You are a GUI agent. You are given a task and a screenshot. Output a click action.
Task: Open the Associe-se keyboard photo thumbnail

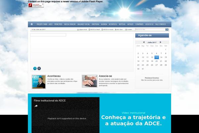[90, 81]
